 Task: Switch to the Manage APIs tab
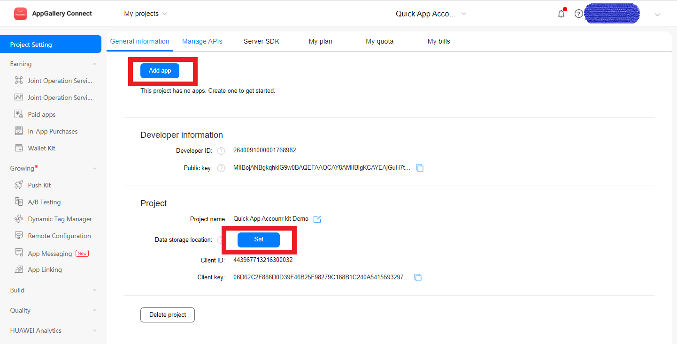click(202, 41)
